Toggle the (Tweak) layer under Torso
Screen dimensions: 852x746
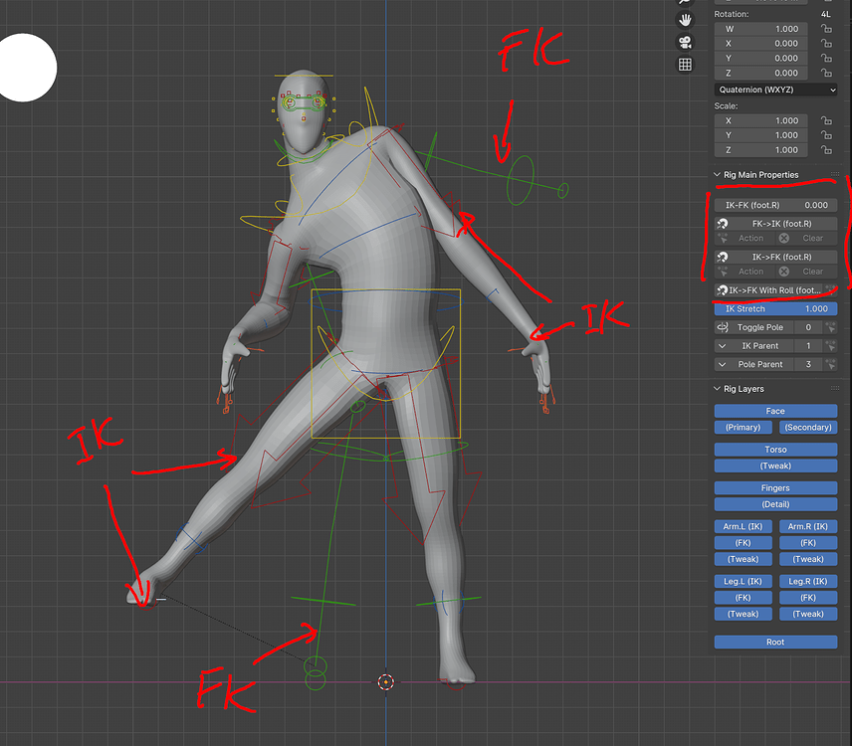(775, 466)
